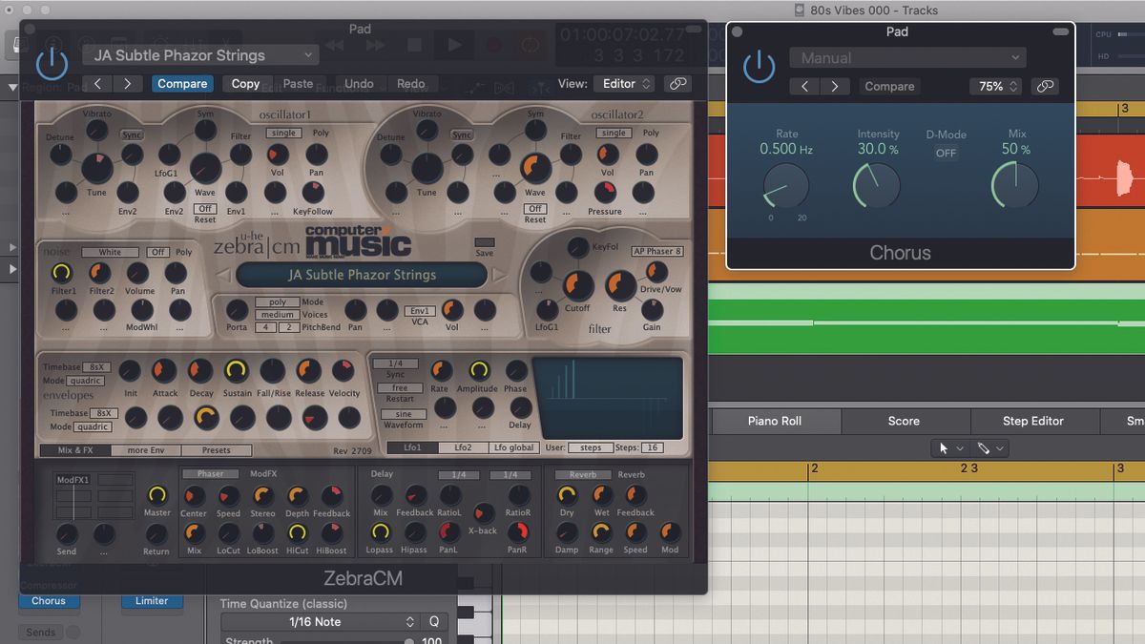The height and width of the screenshot is (644, 1145).
Task: Open the Manual preset dropdown in the Chorus window
Action: click(906, 57)
